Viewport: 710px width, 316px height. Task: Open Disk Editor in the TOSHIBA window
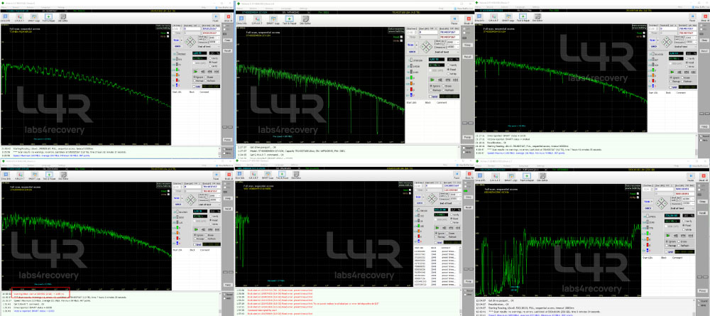click(x=63, y=17)
